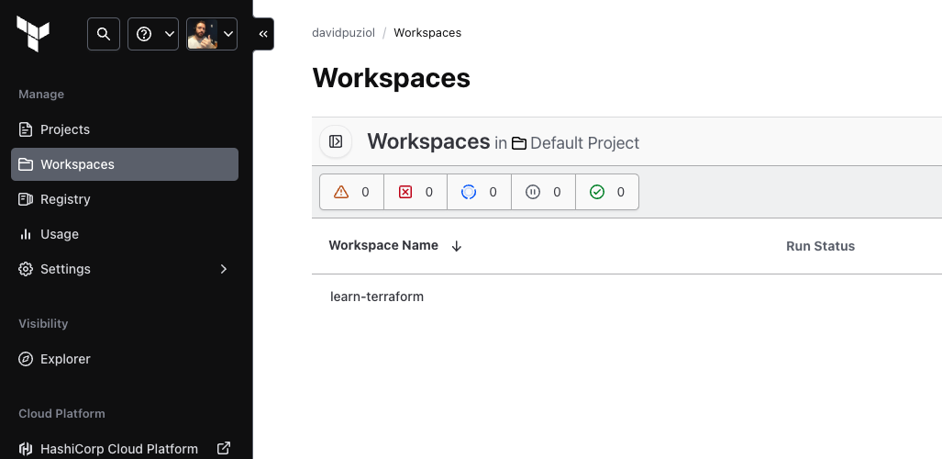Filter workspaces by on hold status
This screenshot has height=459, width=942.
[x=543, y=192]
